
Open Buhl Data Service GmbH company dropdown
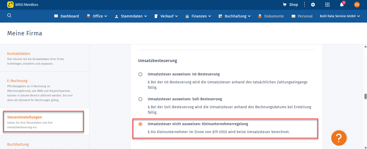[339, 16]
